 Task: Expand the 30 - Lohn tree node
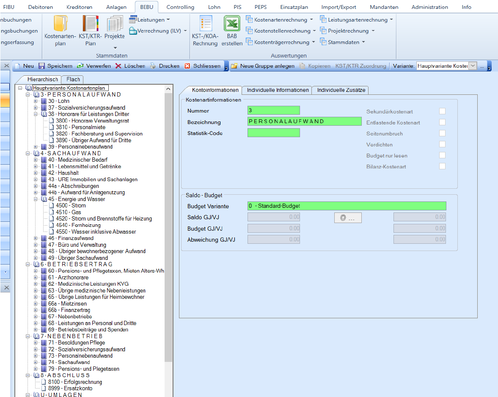click(x=36, y=102)
